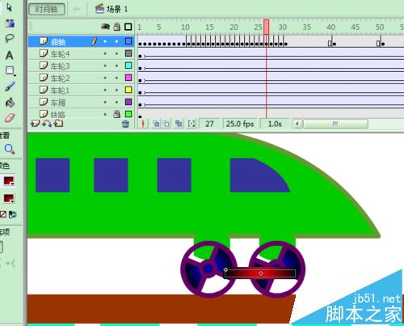The width and height of the screenshot is (404, 326).
Task: Click the timeline scrollbar left arrow
Action: pyautogui.click(x=297, y=124)
